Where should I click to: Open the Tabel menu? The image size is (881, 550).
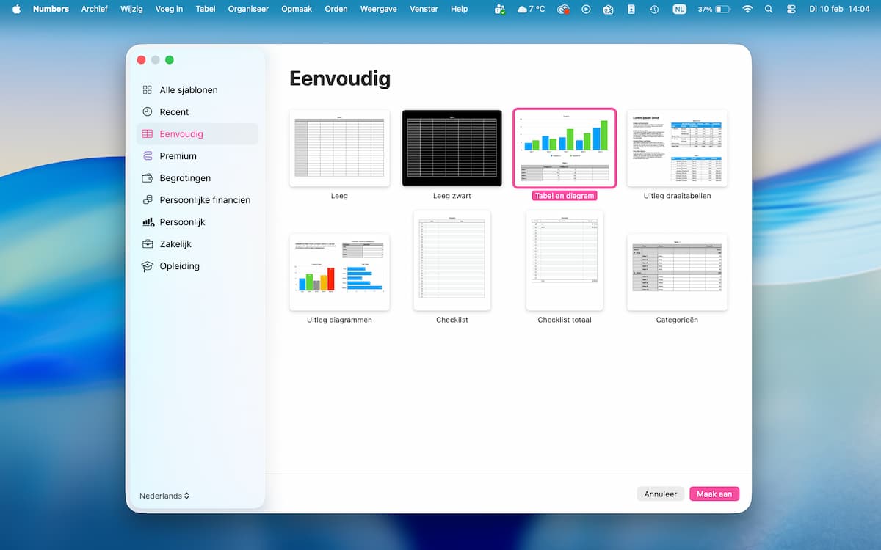(206, 10)
